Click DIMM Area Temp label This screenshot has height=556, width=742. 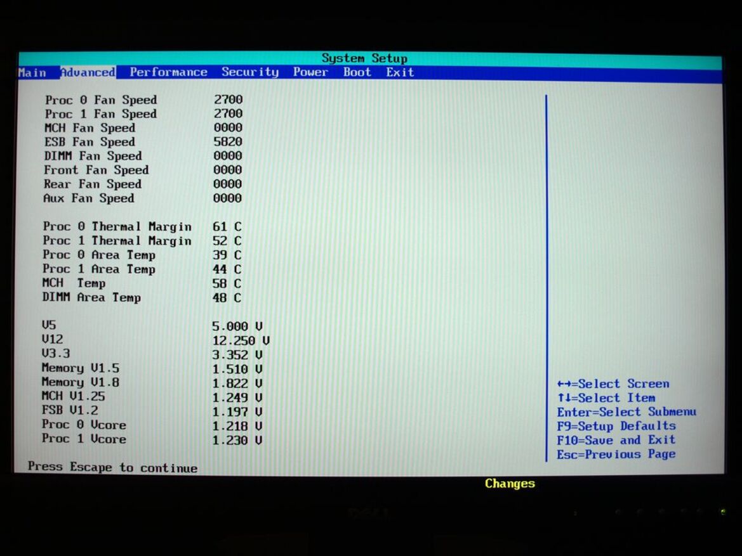tap(91, 297)
